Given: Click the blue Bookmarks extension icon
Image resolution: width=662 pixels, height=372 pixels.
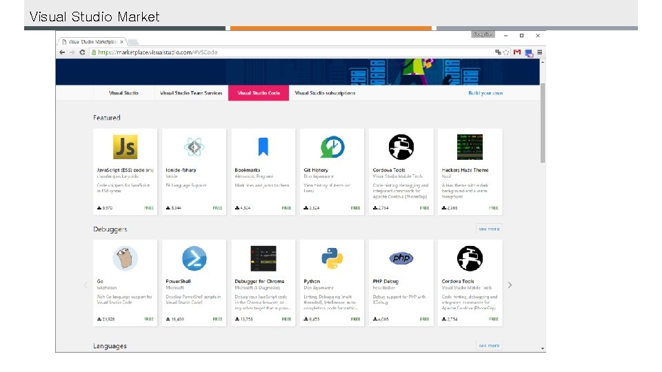Looking at the screenshot, I should (x=263, y=147).
